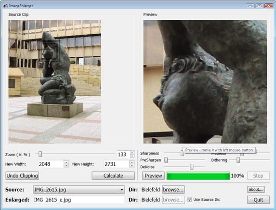276x210 pixels.
Task: Click the Undo Clipping button
Action: point(22,176)
